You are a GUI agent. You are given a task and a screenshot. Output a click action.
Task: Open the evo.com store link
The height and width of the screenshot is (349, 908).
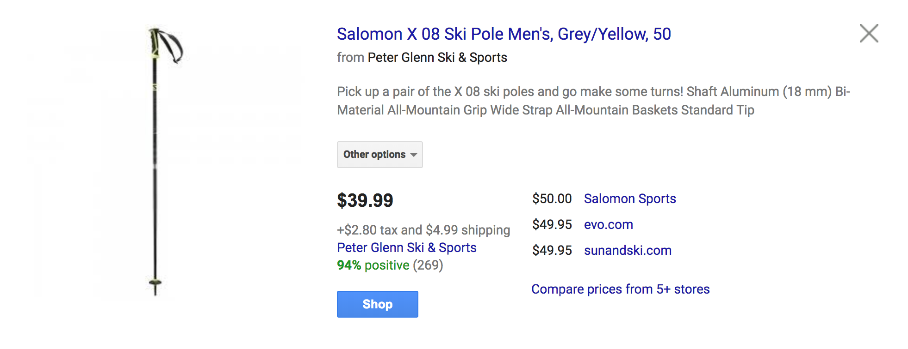[x=608, y=225]
